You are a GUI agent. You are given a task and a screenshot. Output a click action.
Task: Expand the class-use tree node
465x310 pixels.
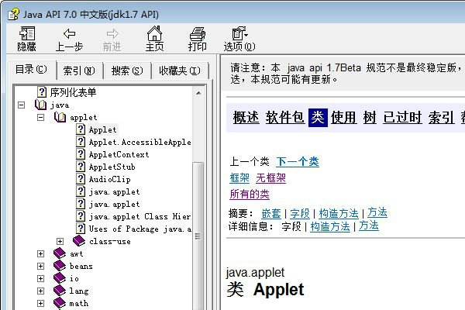[x=60, y=242]
